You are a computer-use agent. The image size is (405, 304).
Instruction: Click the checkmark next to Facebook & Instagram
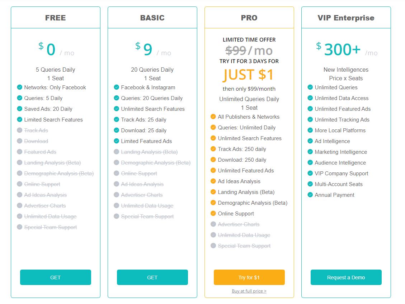click(116, 87)
